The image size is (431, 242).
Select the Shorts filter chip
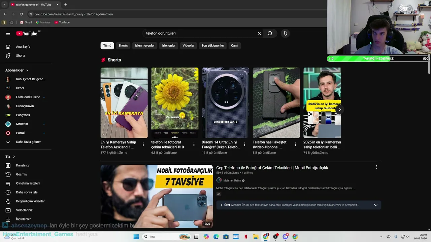[123, 46]
